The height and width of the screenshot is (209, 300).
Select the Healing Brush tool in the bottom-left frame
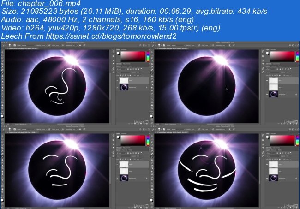2,154
